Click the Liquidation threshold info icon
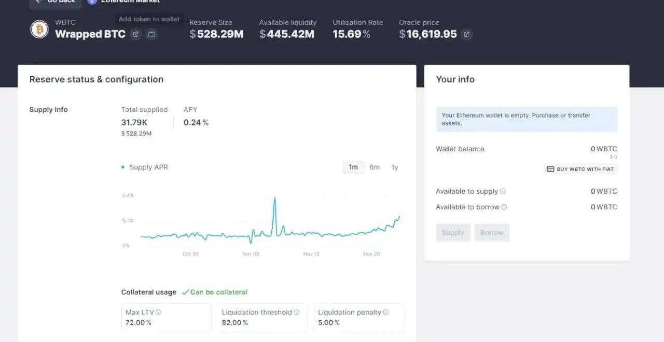Viewport: 664px width, 342px height. [x=297, y=312]
